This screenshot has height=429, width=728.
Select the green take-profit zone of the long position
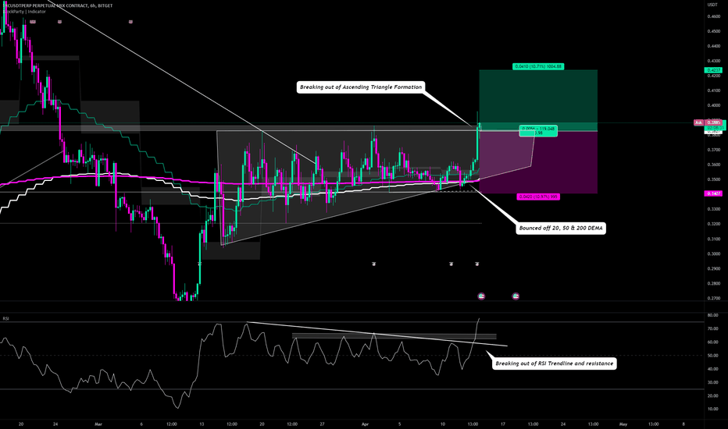(538, 100)
